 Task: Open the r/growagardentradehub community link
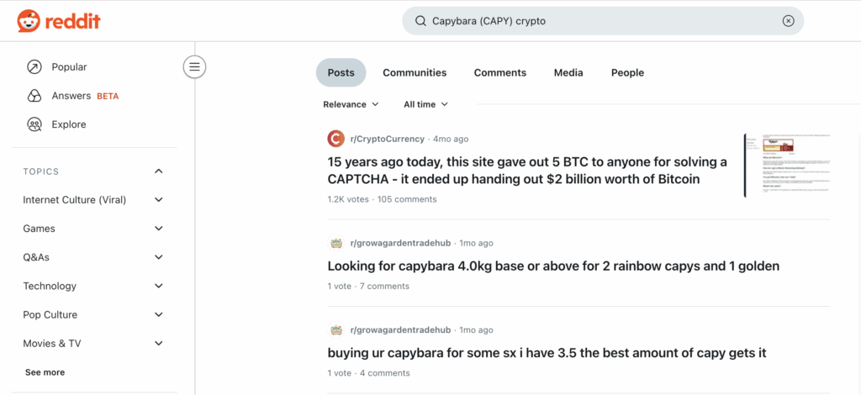[400, 243]
